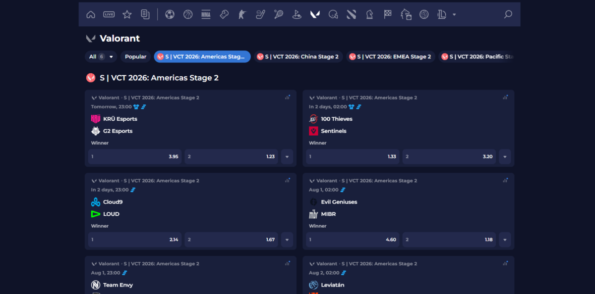Open statistics icon on Team Envy card
595x294 pixels.
point(287,263)
